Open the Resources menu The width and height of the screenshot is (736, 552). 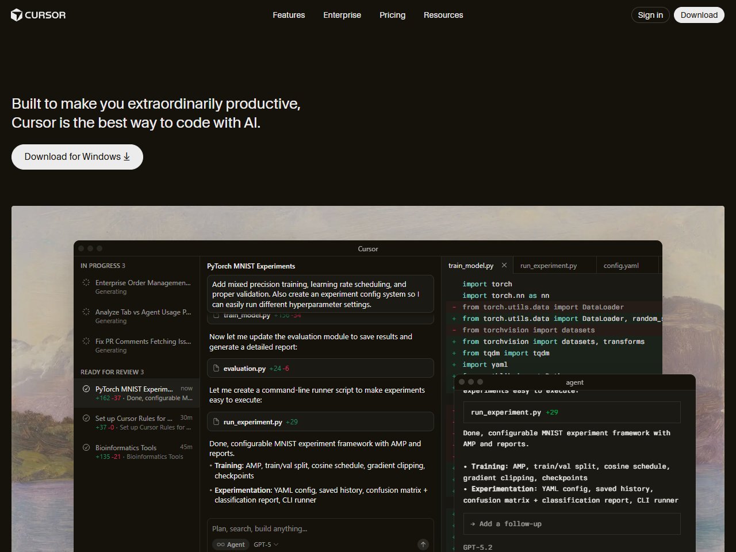[443, 15]
